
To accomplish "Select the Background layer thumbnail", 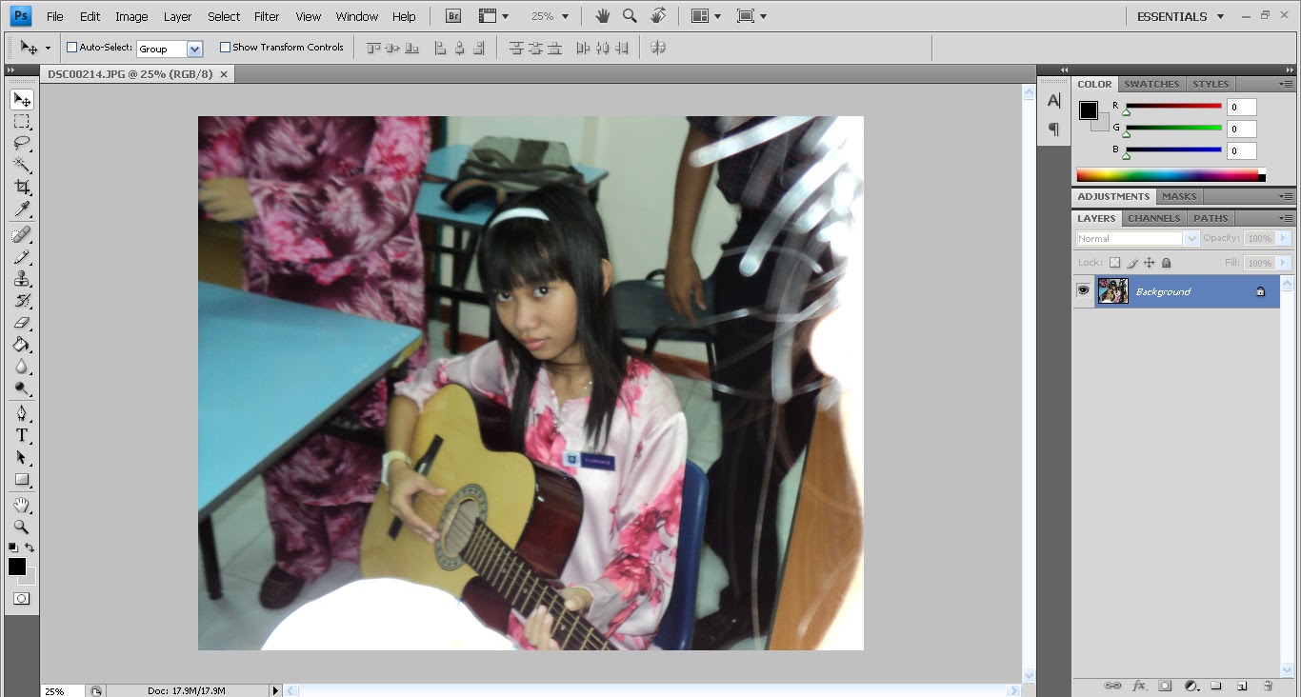I will 1114,291.
